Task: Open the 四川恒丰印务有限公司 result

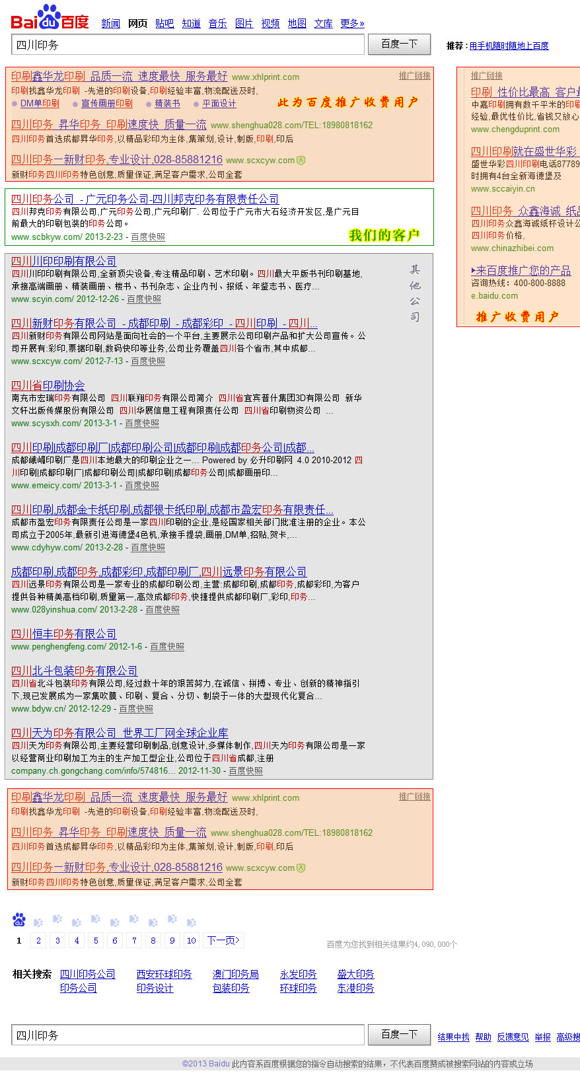Action: pyautogui.click(x=63, y=634)
